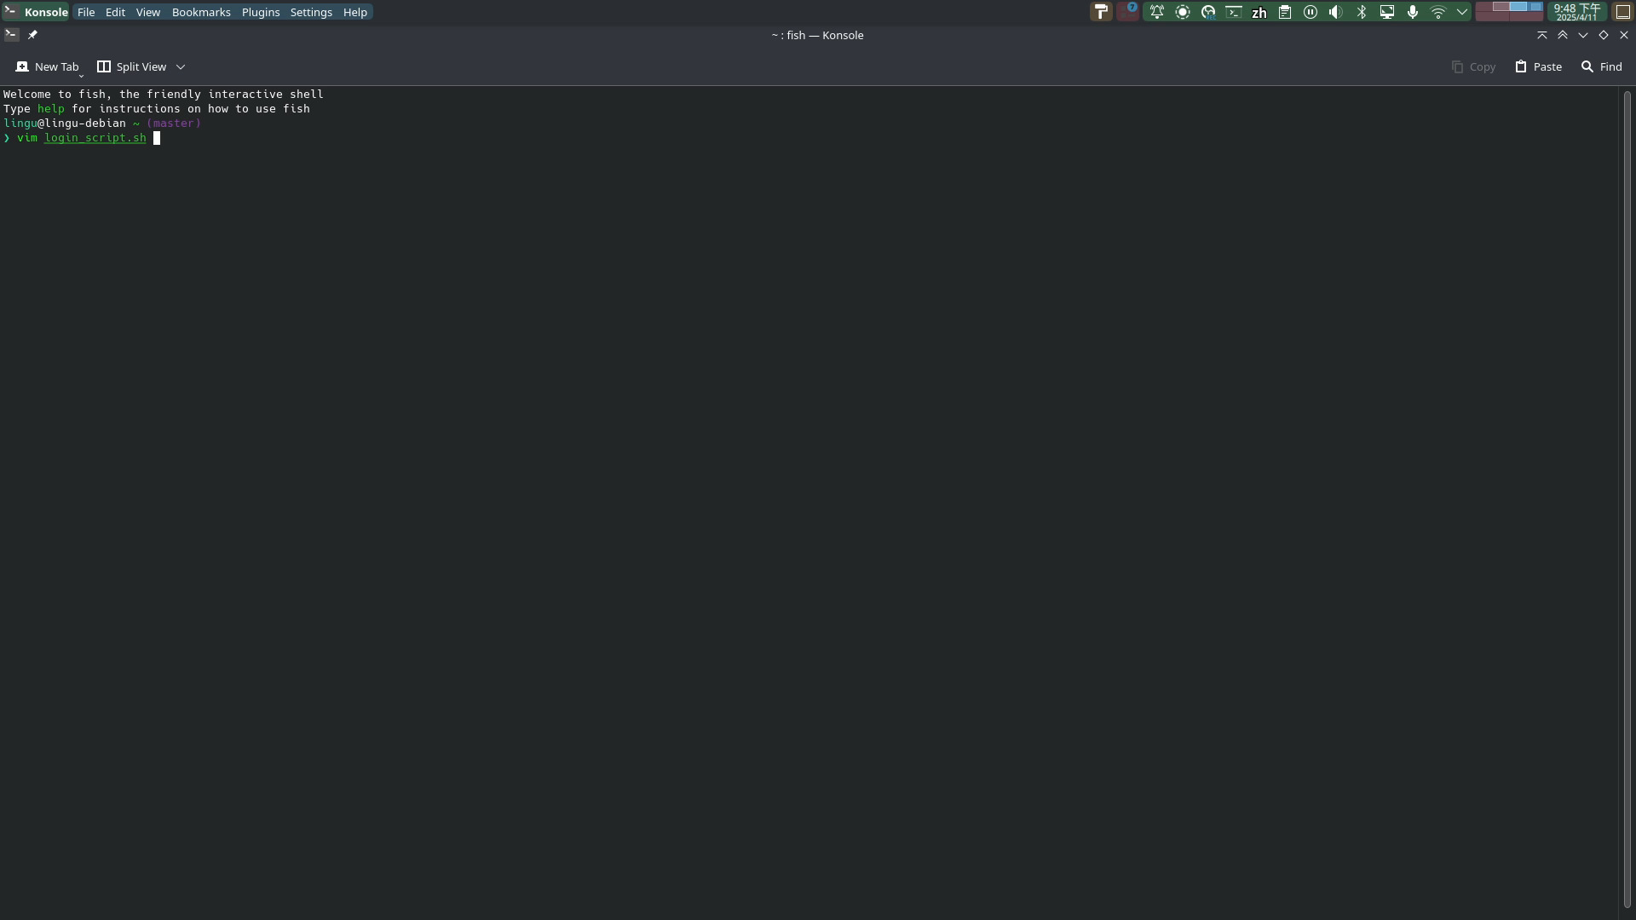Viewport: 1636px width, 920px height.
Task: Click the show desktop icon at panel end
Action: point(1623,12)
